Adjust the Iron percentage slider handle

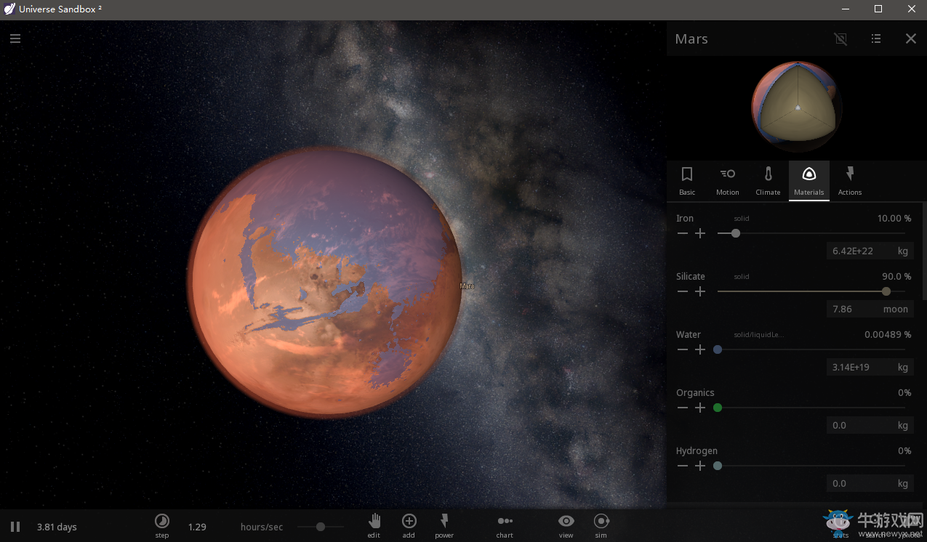pyautogui.click(x=736, y=233)
